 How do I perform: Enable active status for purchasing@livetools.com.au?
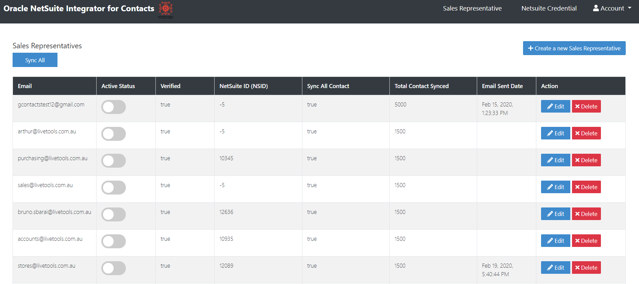point(114,161)
